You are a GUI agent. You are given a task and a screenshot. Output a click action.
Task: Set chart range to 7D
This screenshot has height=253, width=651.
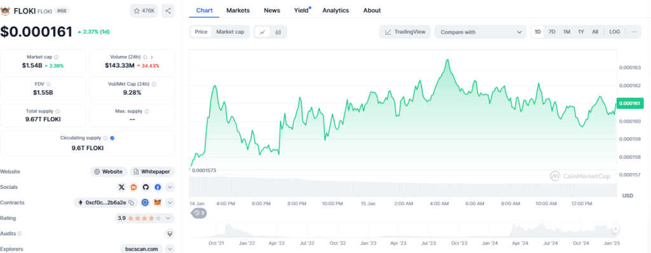pyautogui.click(x=552, y=32)
